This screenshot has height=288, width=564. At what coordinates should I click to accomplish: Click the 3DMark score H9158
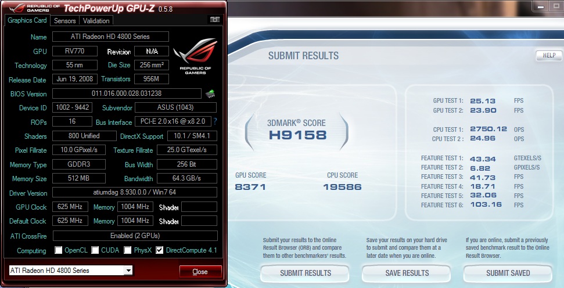[x=297, y=135]
